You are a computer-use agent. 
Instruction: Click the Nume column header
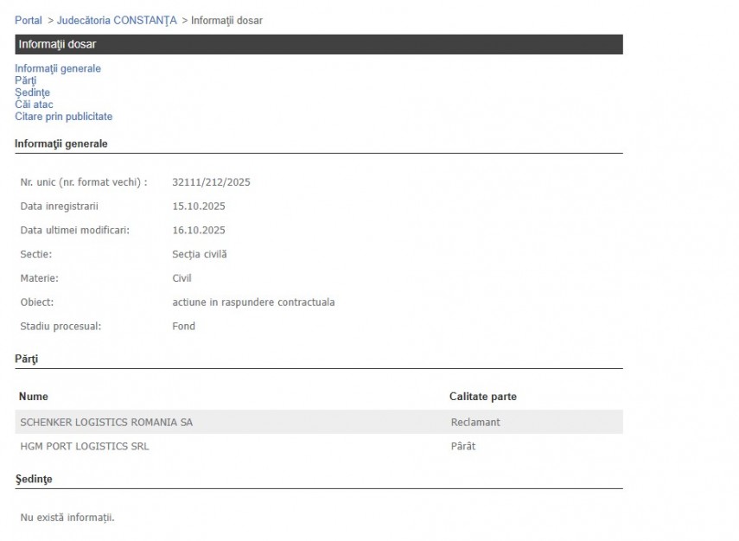[x=34, y=397]
